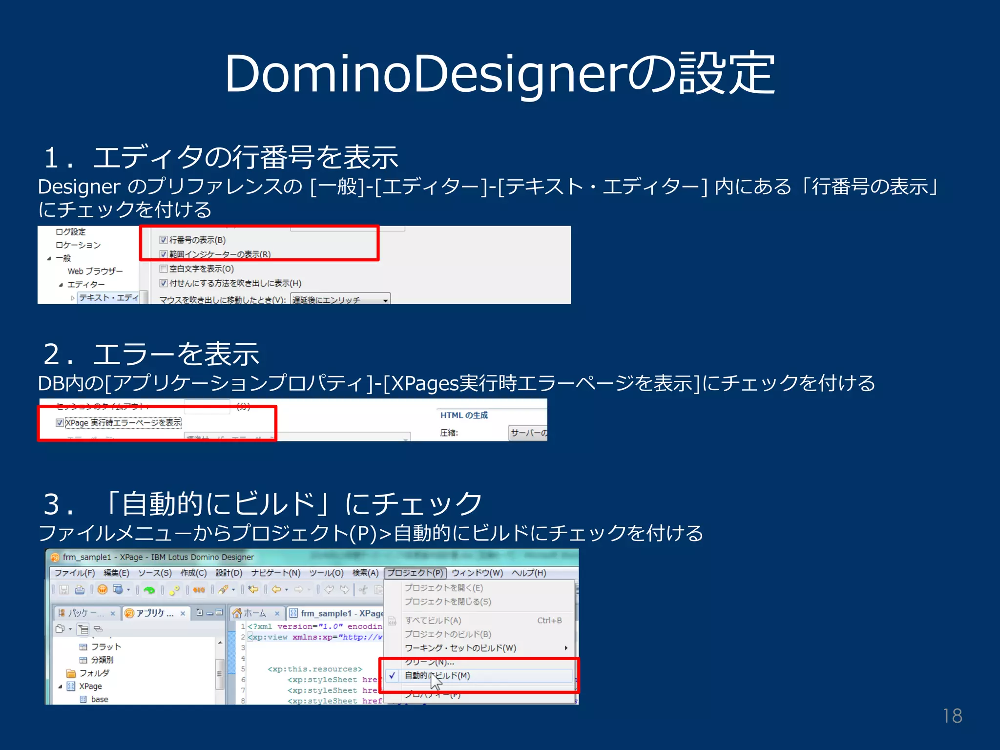Expand the ワーキング・セットのビルド(W) submenu
1000x750 pixels.
click(479, 648)
